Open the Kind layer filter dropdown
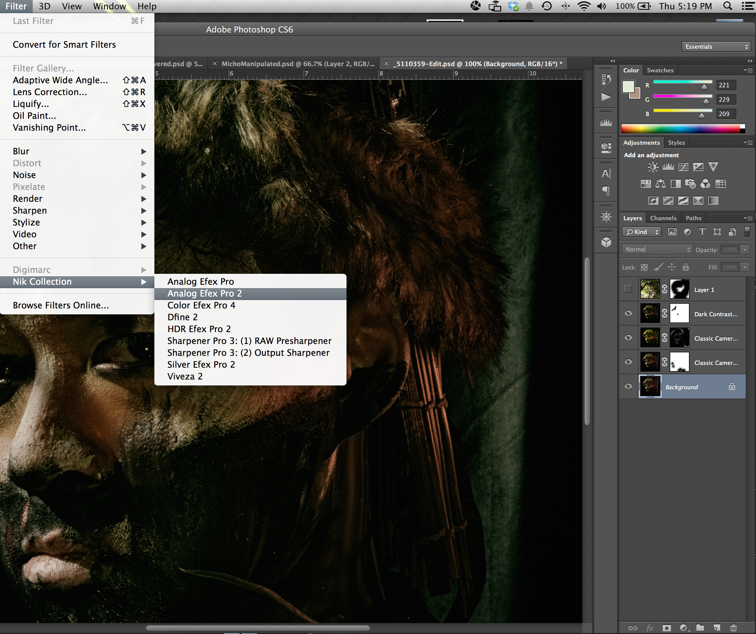 click(x=642, y=232)
